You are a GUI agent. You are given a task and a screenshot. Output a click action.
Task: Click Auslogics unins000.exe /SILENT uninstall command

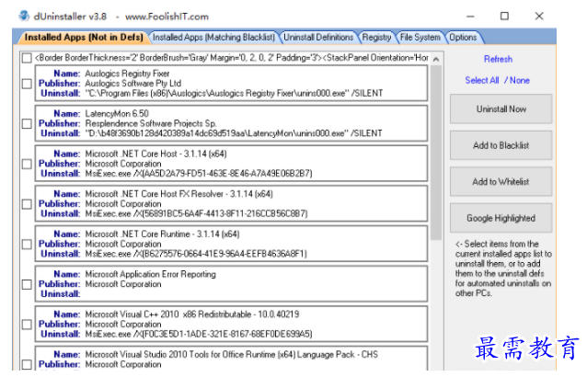234,94
